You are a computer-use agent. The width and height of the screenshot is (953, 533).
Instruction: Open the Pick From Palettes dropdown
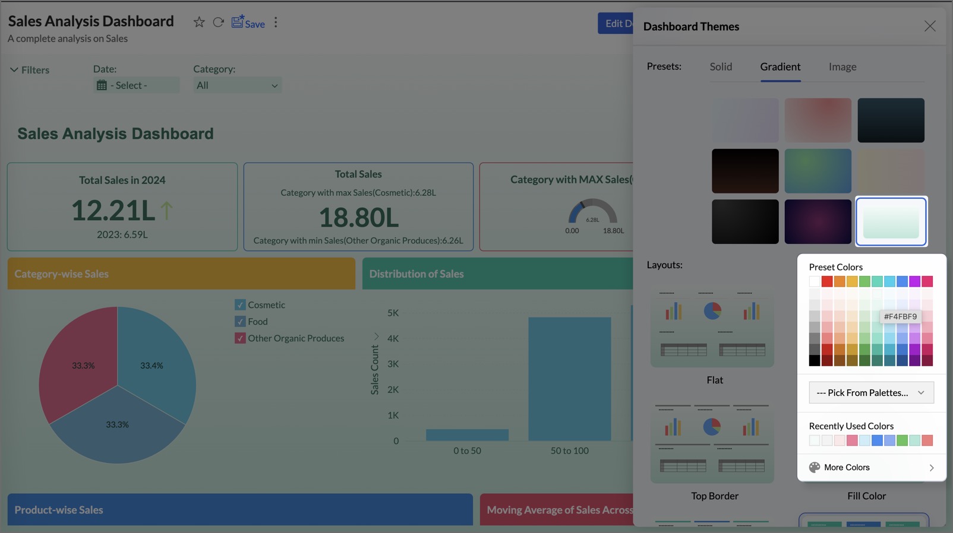pos(870,393)
